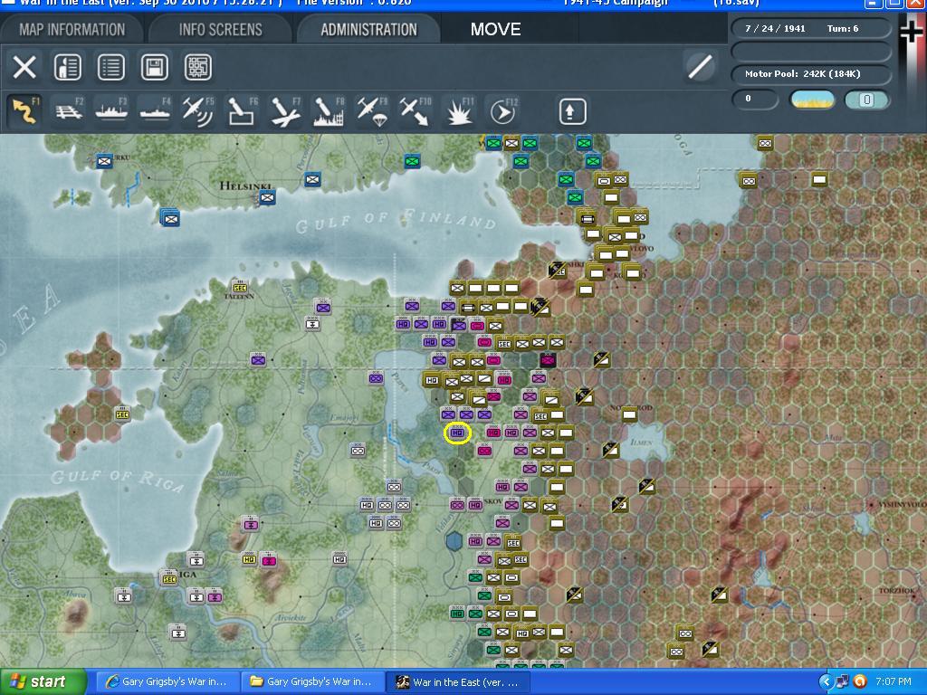
Task: Click the taskbar clock showing 7:07 PM
Action: click(x=894, y=682)
